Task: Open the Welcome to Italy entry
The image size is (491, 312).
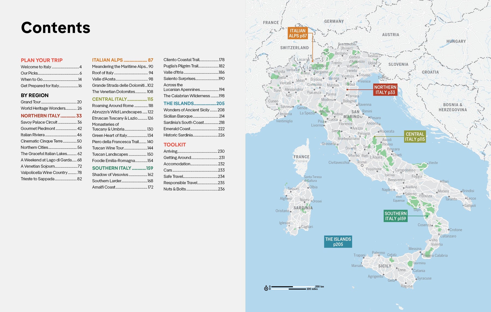Action: [x=51, y=67]
